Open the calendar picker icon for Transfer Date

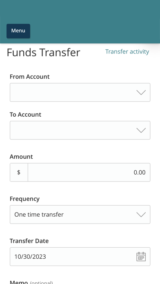[141, 257]
